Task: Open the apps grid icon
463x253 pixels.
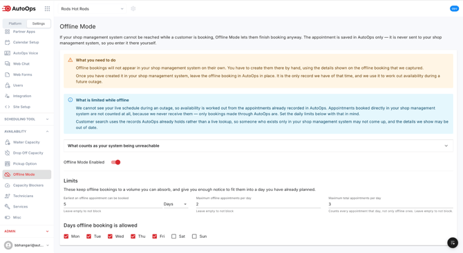Action: [47, 9]
